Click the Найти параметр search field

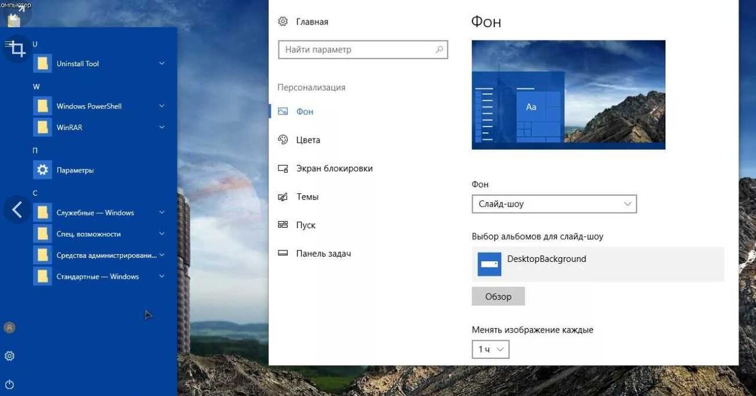pos(363,49)
